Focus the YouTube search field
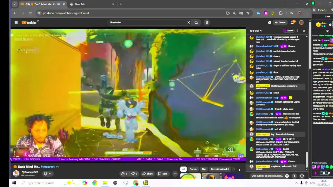This screenshot has height=187, width=333. coord(148,23)
